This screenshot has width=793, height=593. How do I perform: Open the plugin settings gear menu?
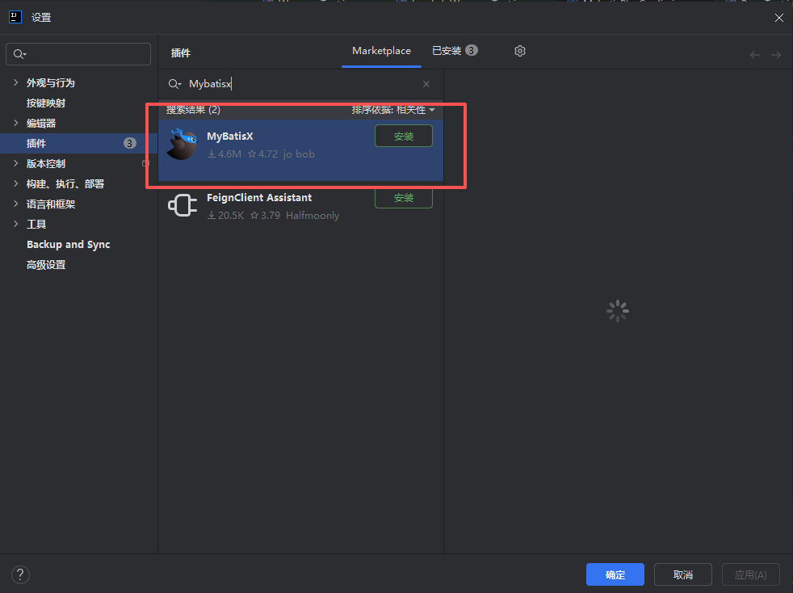[520, 51]
